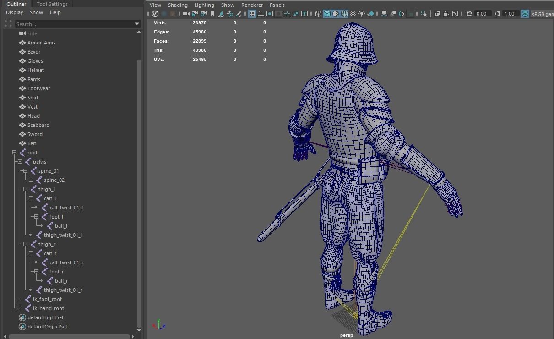Open the Renderer menu
Viewport: 554px width, 339px height.
[x=252, y=5]
